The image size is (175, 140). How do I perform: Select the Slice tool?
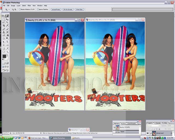tap(7, 25)
